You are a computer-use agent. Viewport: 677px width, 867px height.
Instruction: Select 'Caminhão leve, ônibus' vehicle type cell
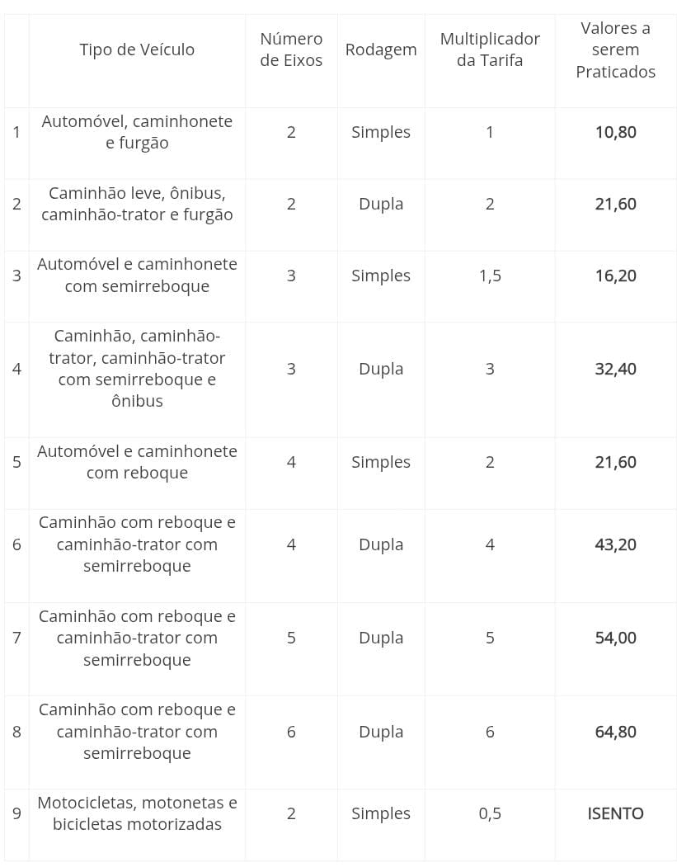(x=137, y=204)
